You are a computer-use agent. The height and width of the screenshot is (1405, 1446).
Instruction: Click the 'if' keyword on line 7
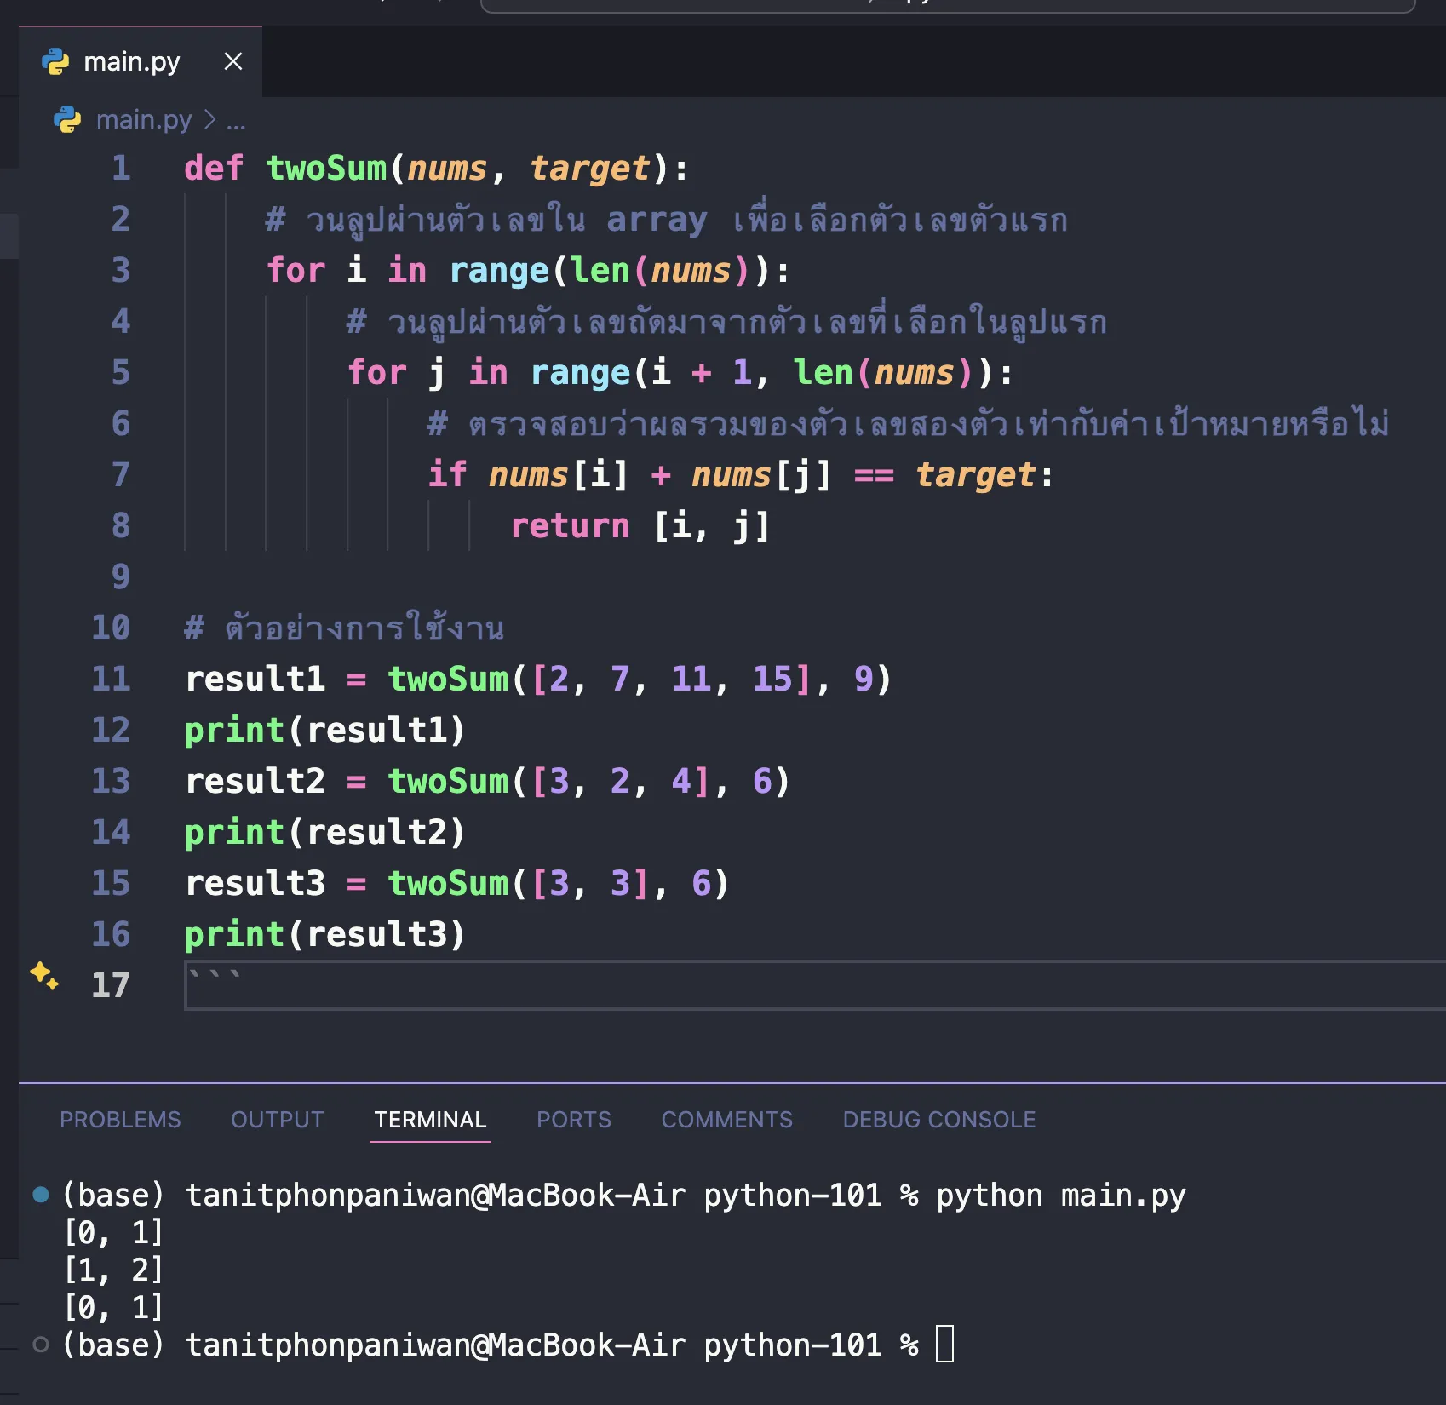pyautogui.click(x=447, y=474)
